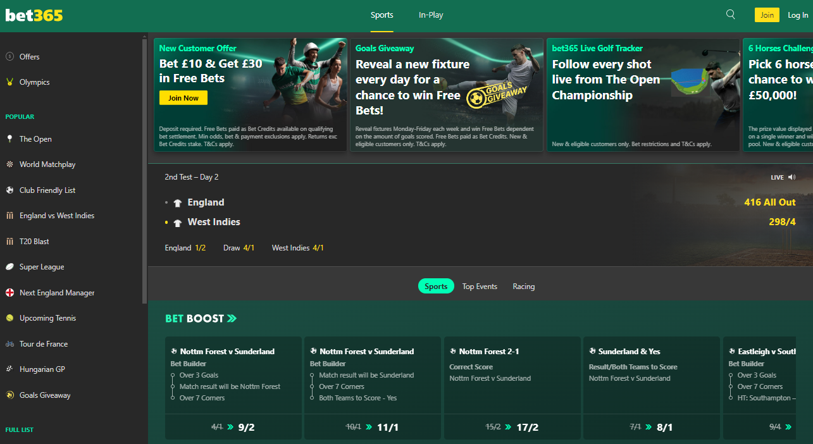Screen dimensions: 813x444
Task: Select the Racing tab
Action: click(524, 287)
